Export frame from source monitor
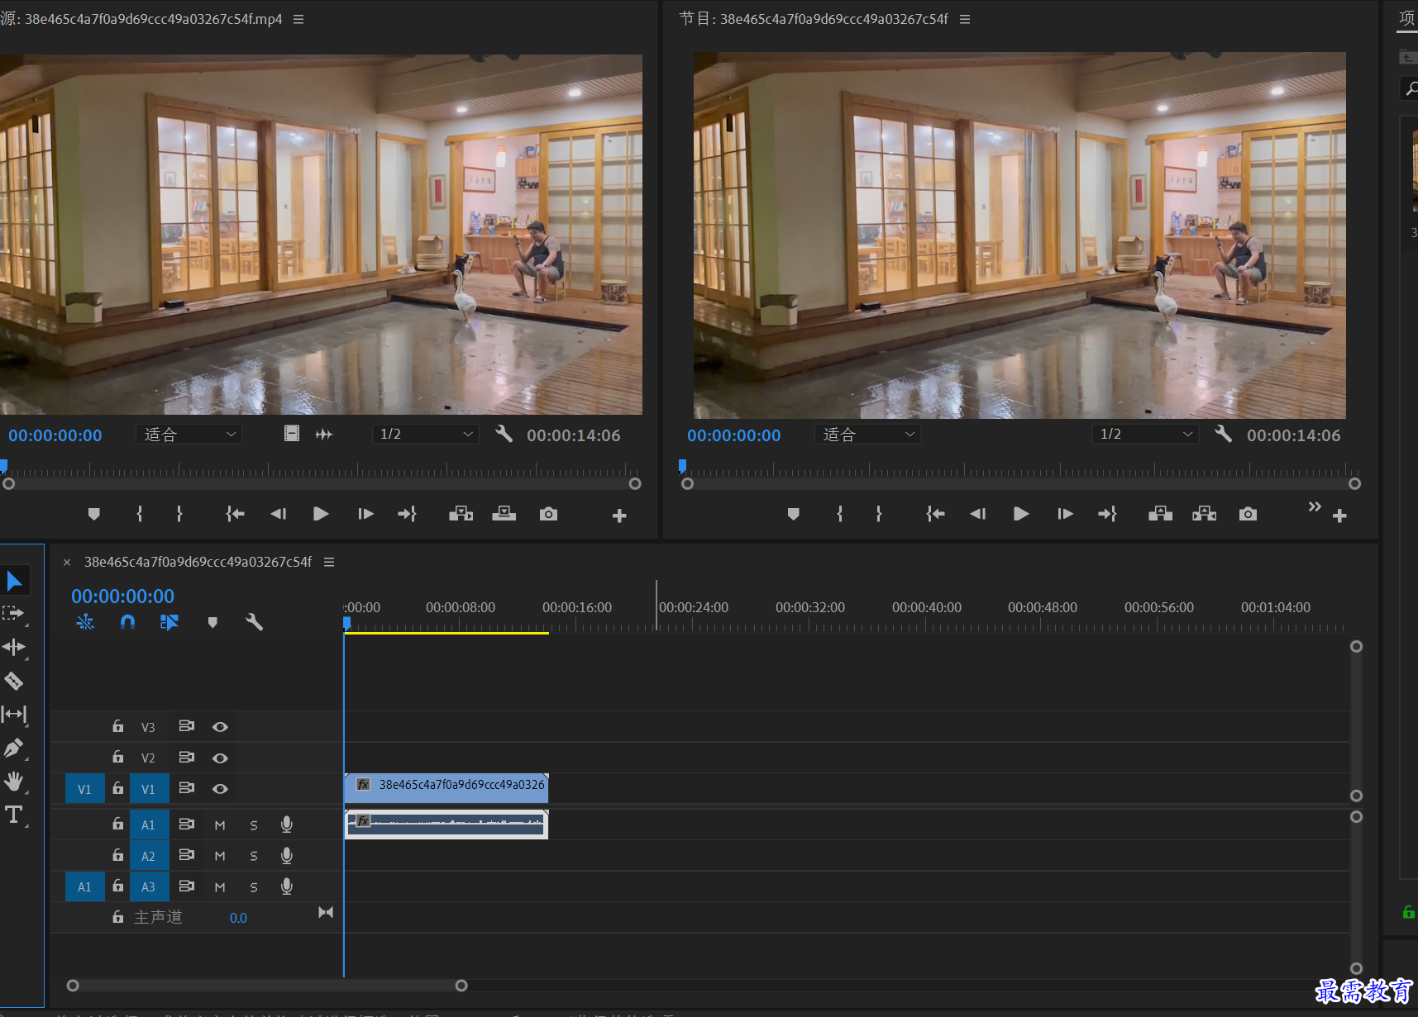Image resolution: width=1418 pixels, height=1017 pixels. 548,514
